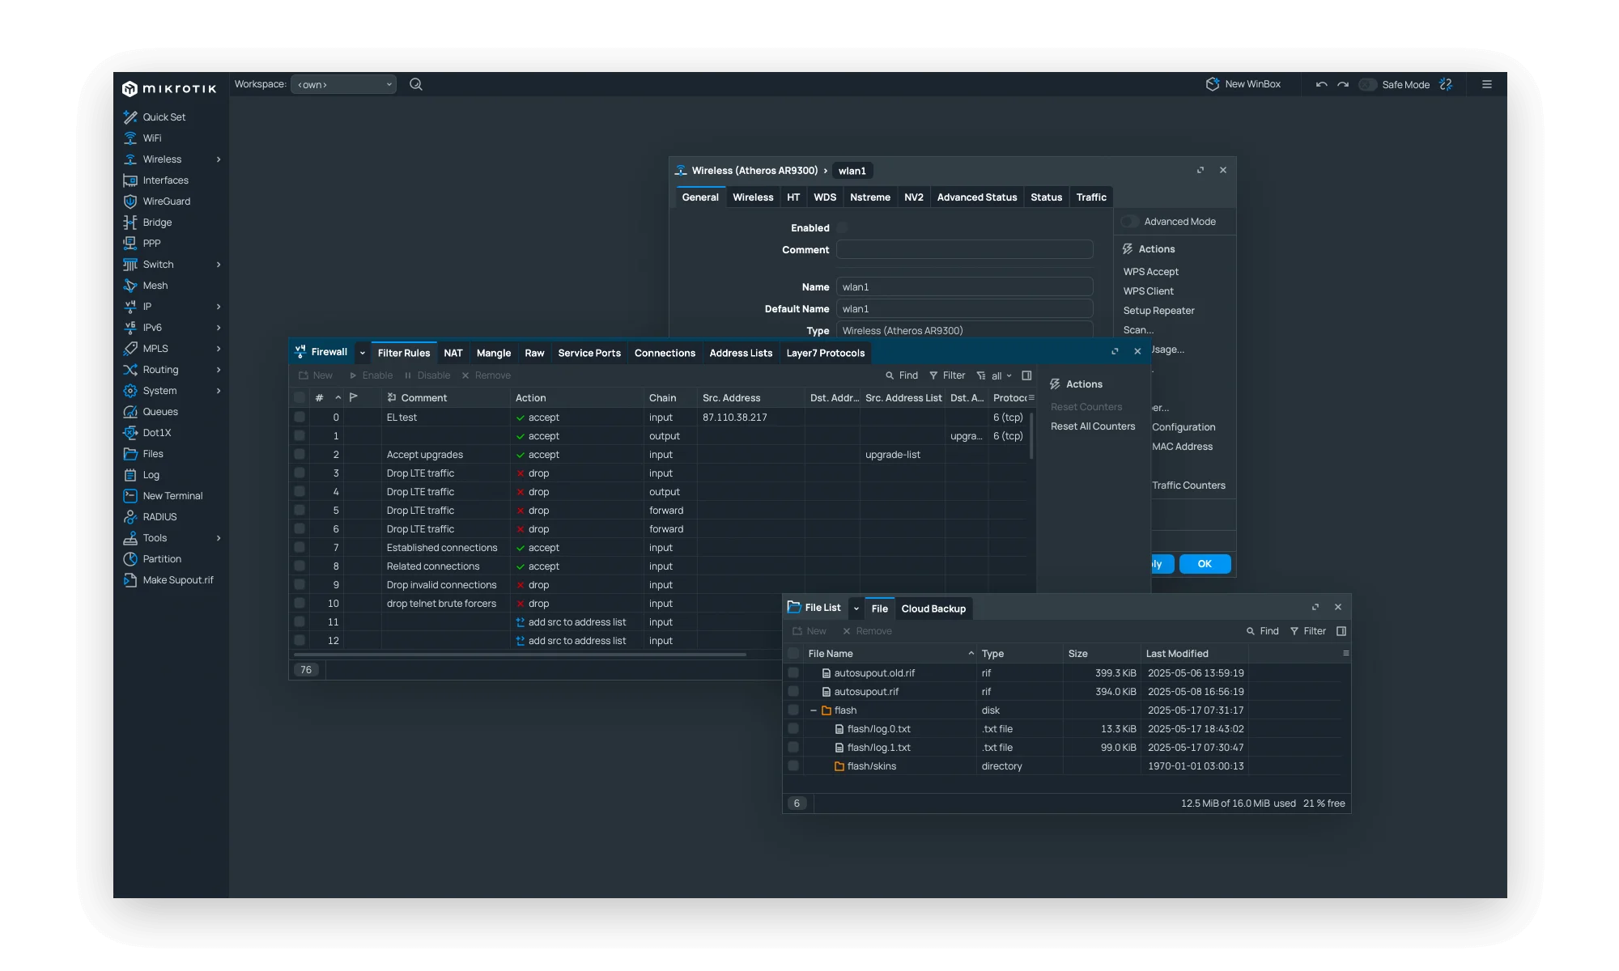Screen dimensions: 1619x971
Task: Toggle Safe Mode switch
Action: tap(1367, 84)
